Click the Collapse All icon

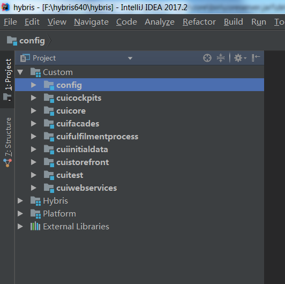pos(221,58)
